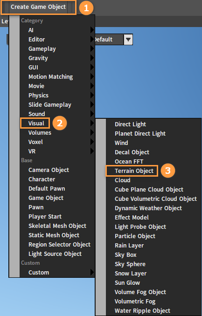Image resolution: width=202 pixels, height=316 pixels.
Task: Select Terrain Object from Visual submenu
Action: [x=134, y=171]
